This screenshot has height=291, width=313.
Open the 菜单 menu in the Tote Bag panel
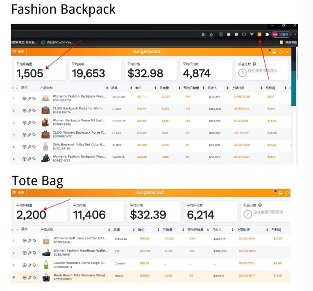click(x=18, y=192)
